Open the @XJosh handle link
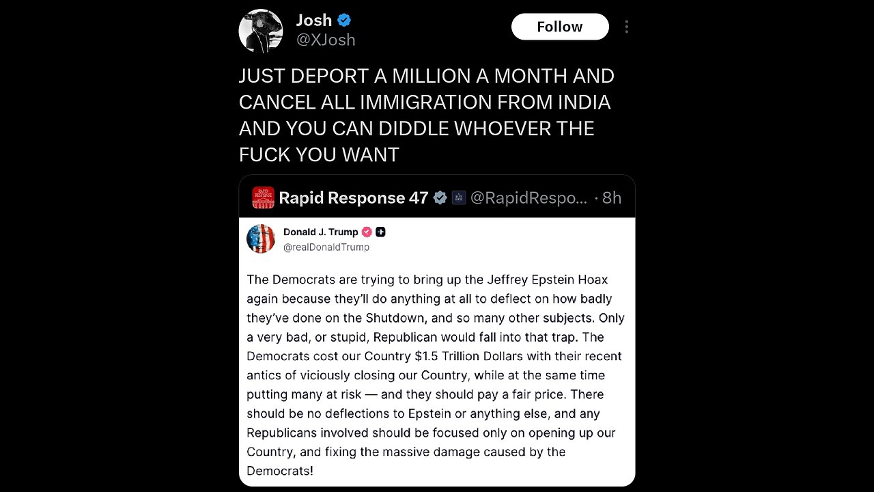The height and width of the screenshot is (492, 874). 325,40
